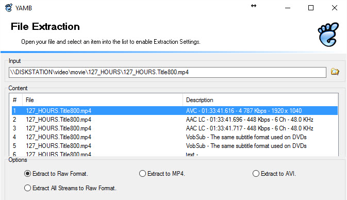Select row 5 VobSub subtitle stream
Screen dimensions: 347x200
pyautogui.click(x=175, y=146)
